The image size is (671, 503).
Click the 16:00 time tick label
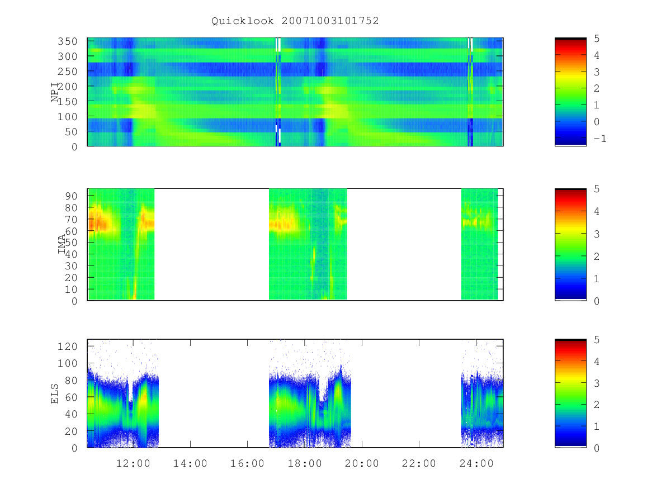pos(247,463)
